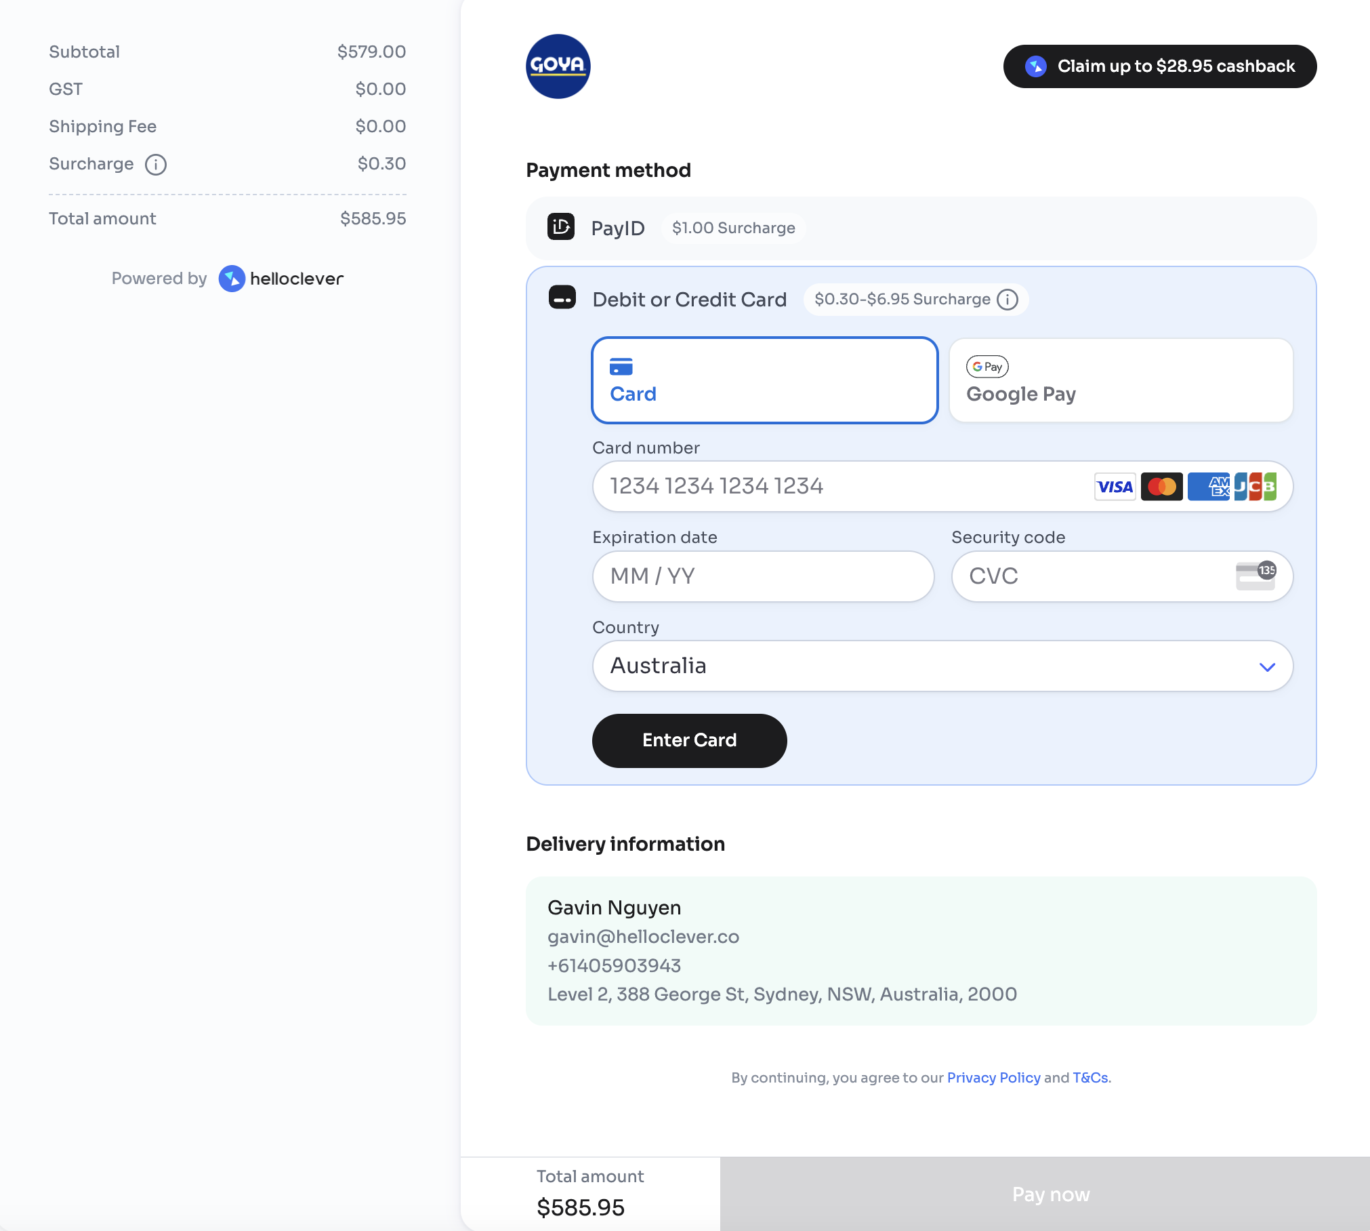This screenshot has height=1231, width=1370.
Task: Switch to the Google Pay tab
Action: (x=1121, y=380)
